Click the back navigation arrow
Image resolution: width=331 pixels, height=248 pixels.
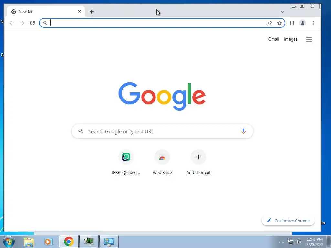point(12,23)
